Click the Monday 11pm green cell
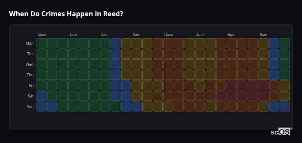 click(285, 43)
